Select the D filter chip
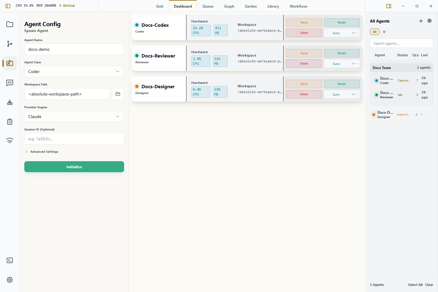 point(384,32)
